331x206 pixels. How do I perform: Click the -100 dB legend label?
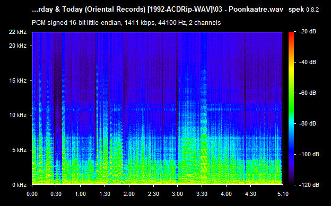pos(309,154)
